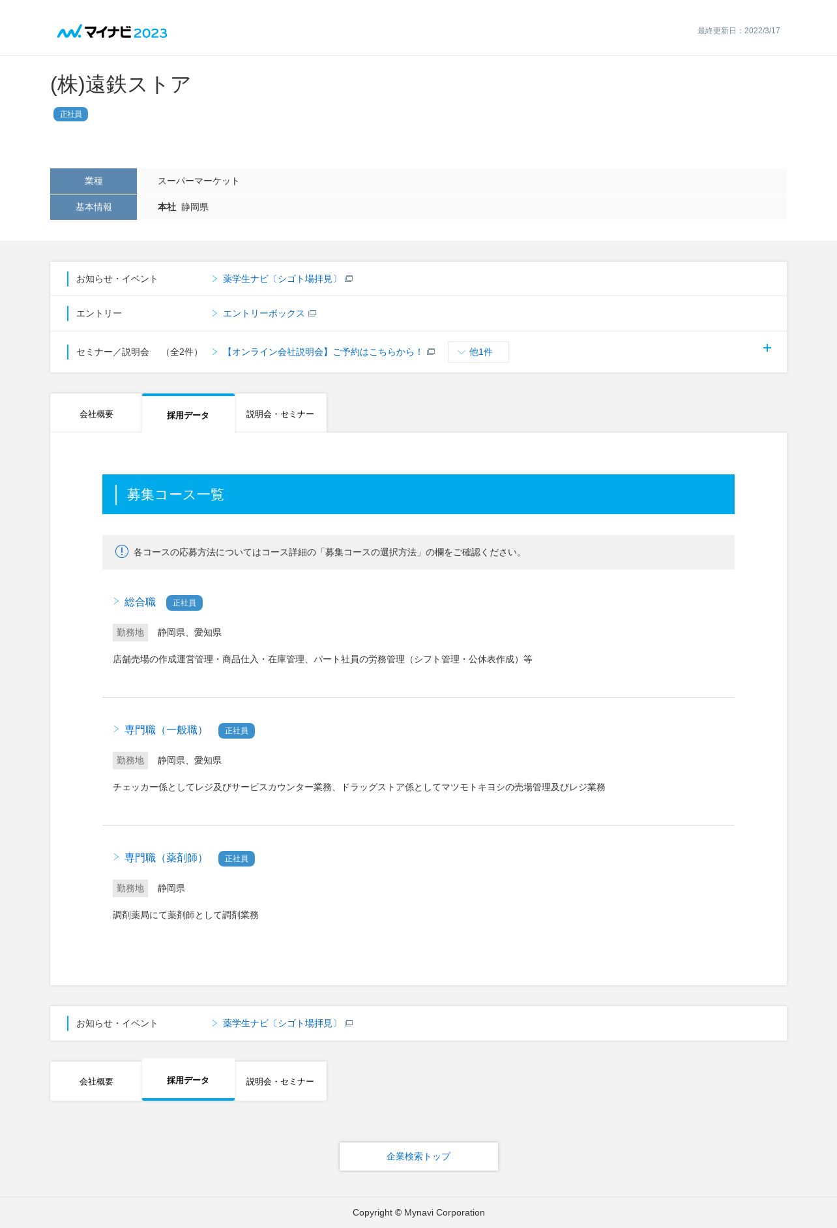Click Copyright © Mynavi Corporation text

click(x=419, y=1212)
